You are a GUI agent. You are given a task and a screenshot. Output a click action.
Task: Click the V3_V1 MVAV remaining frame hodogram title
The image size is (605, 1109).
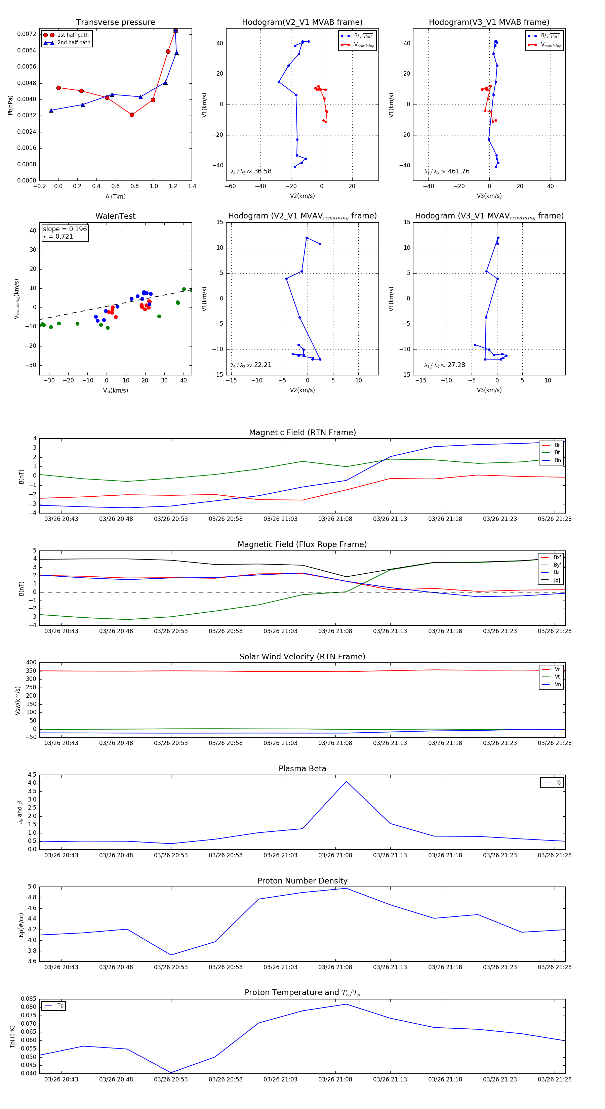pos(489,216)
